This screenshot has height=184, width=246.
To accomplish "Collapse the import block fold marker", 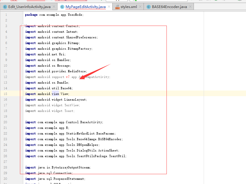I will pyautogui.click(x=23, y=25).
